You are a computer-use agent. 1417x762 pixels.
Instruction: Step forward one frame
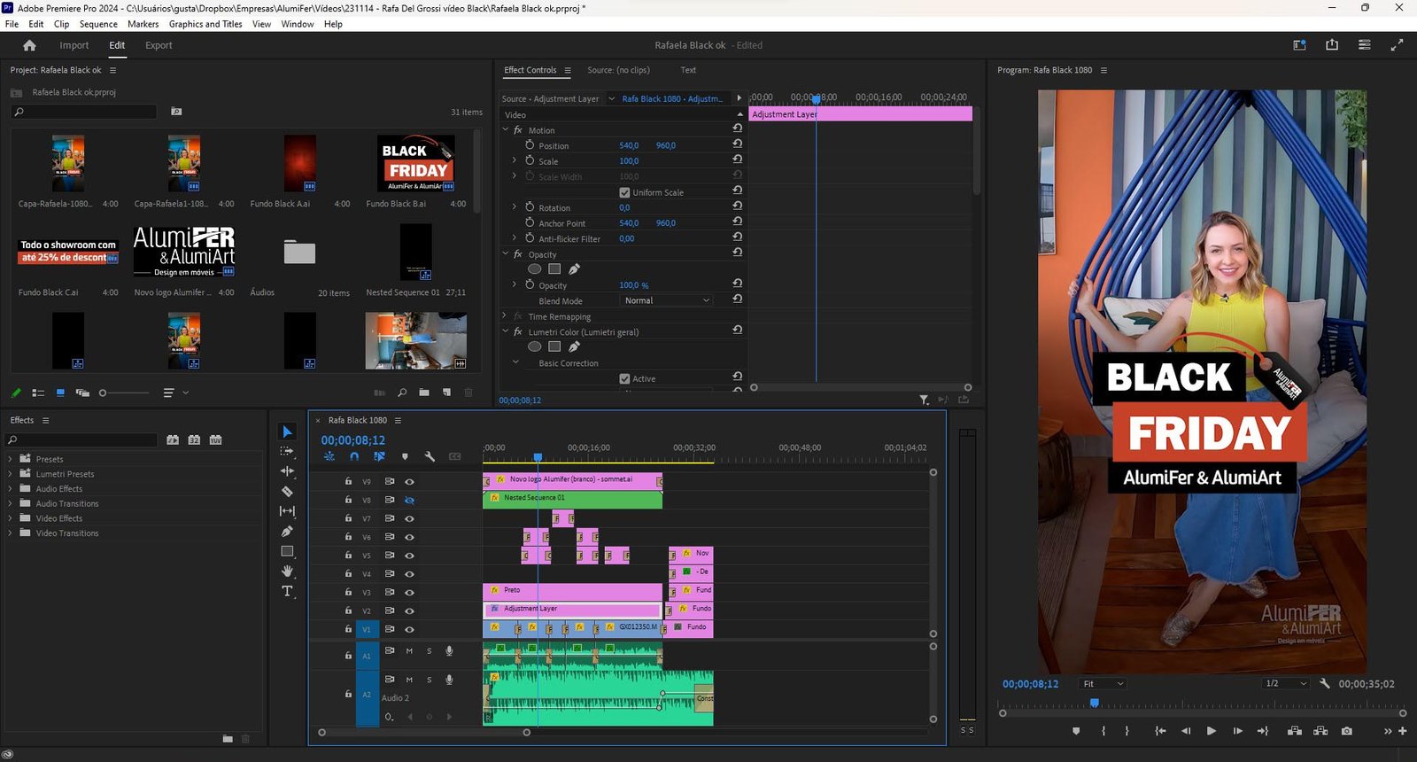tap(1237, 731)
